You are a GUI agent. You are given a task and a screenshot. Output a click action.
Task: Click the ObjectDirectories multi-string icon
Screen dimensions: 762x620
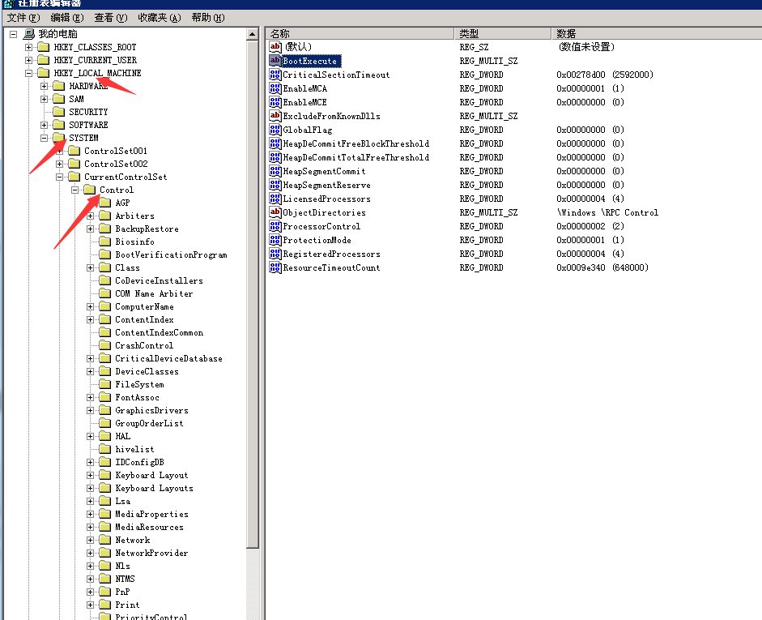(275, 212)
